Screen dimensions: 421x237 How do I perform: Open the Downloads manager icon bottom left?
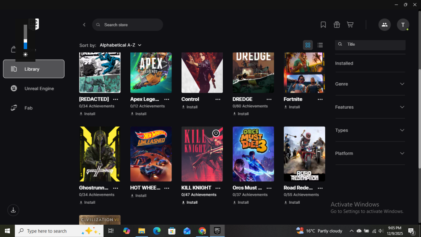click(x=13, y=210)
